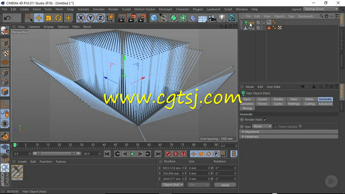Open the viewport Cameras menu
This screenshot has width=345, height=194.
click(34, 27)
